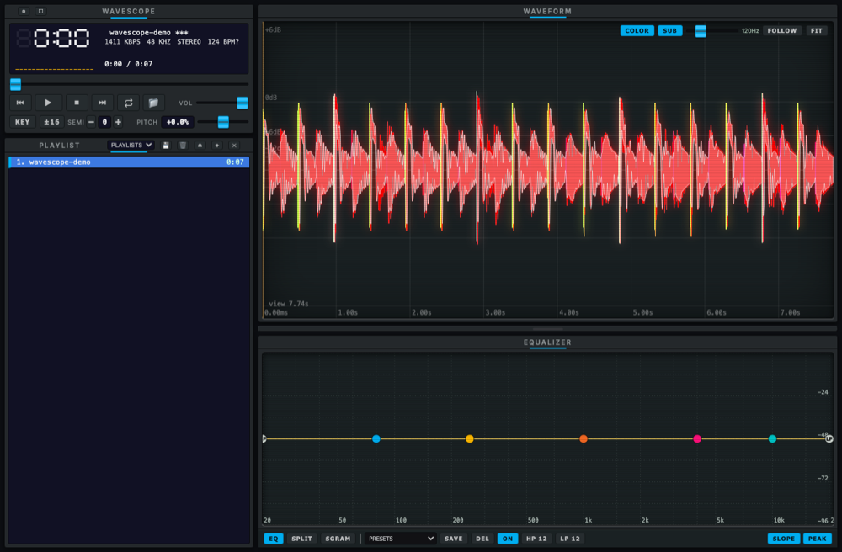Open the PRESETS dropdown in the equalizer
The width and height of the screenshot is (842, 552).
[400, 539]
